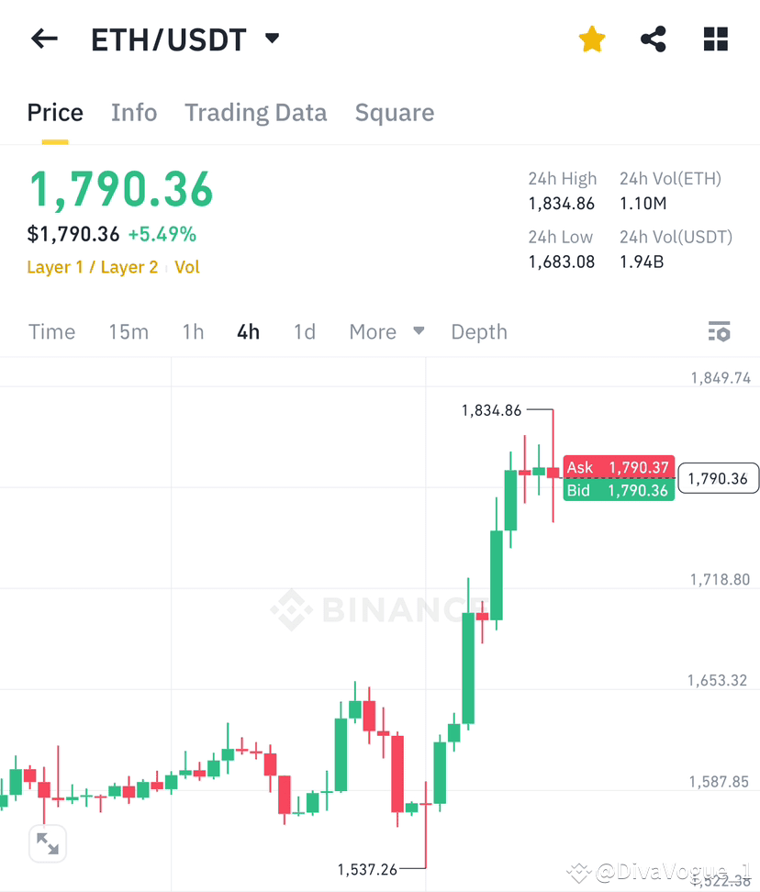Open the Trading Data tab

[256, 112]
